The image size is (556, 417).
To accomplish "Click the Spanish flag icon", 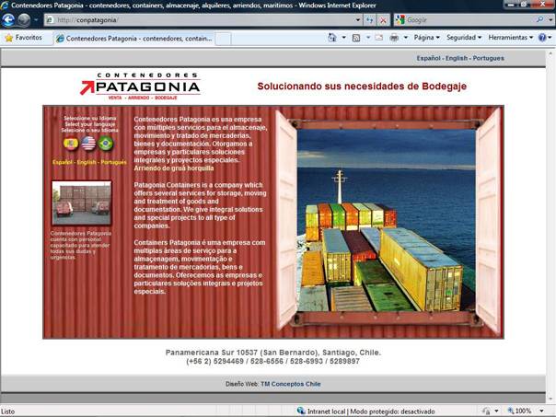I will pos(70,144).
